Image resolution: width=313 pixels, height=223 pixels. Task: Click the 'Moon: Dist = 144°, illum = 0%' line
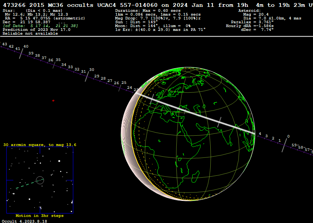click(x=153, y=26)
